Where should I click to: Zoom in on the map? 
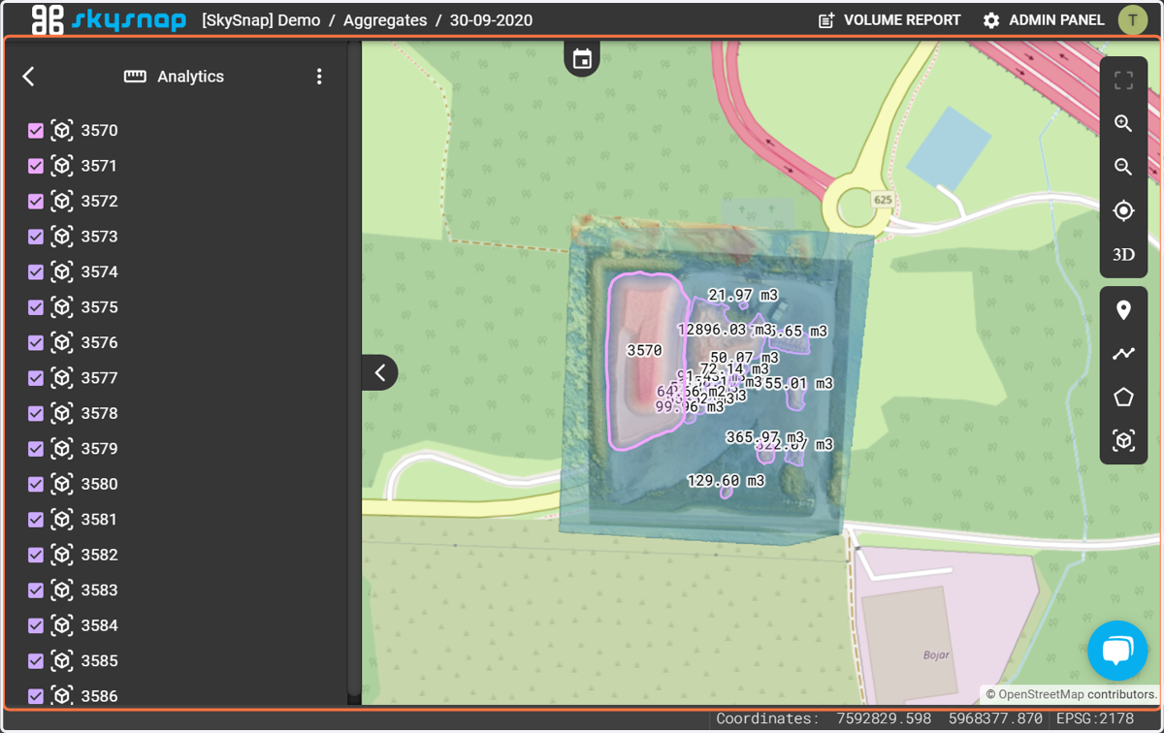pyautogui.click(x=1123, y=123)
